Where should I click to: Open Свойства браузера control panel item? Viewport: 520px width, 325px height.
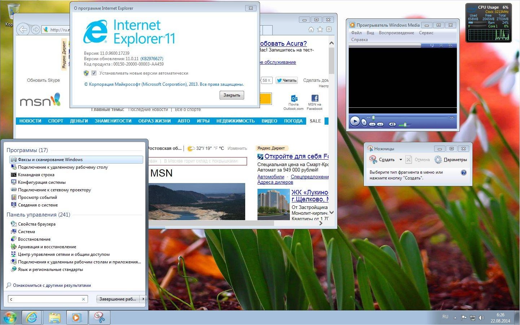[76, 224]
